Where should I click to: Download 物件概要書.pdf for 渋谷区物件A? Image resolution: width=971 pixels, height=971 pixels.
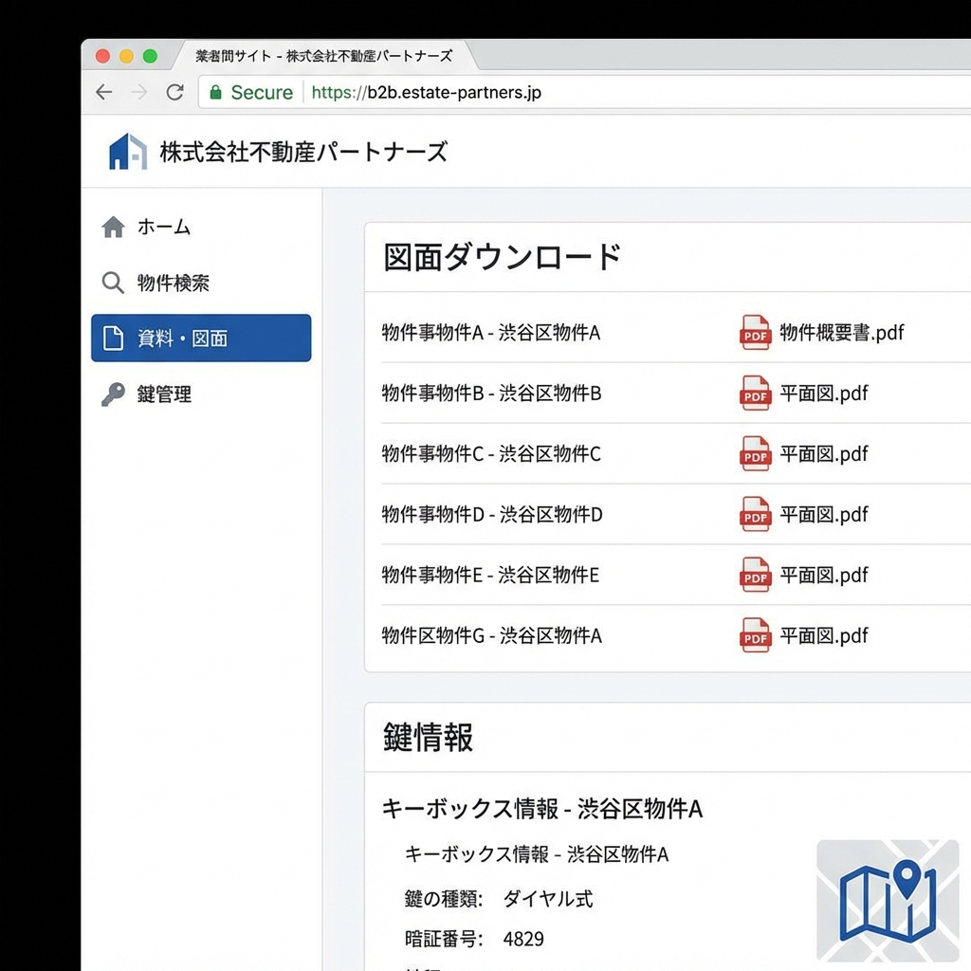(x=838, y=333)
